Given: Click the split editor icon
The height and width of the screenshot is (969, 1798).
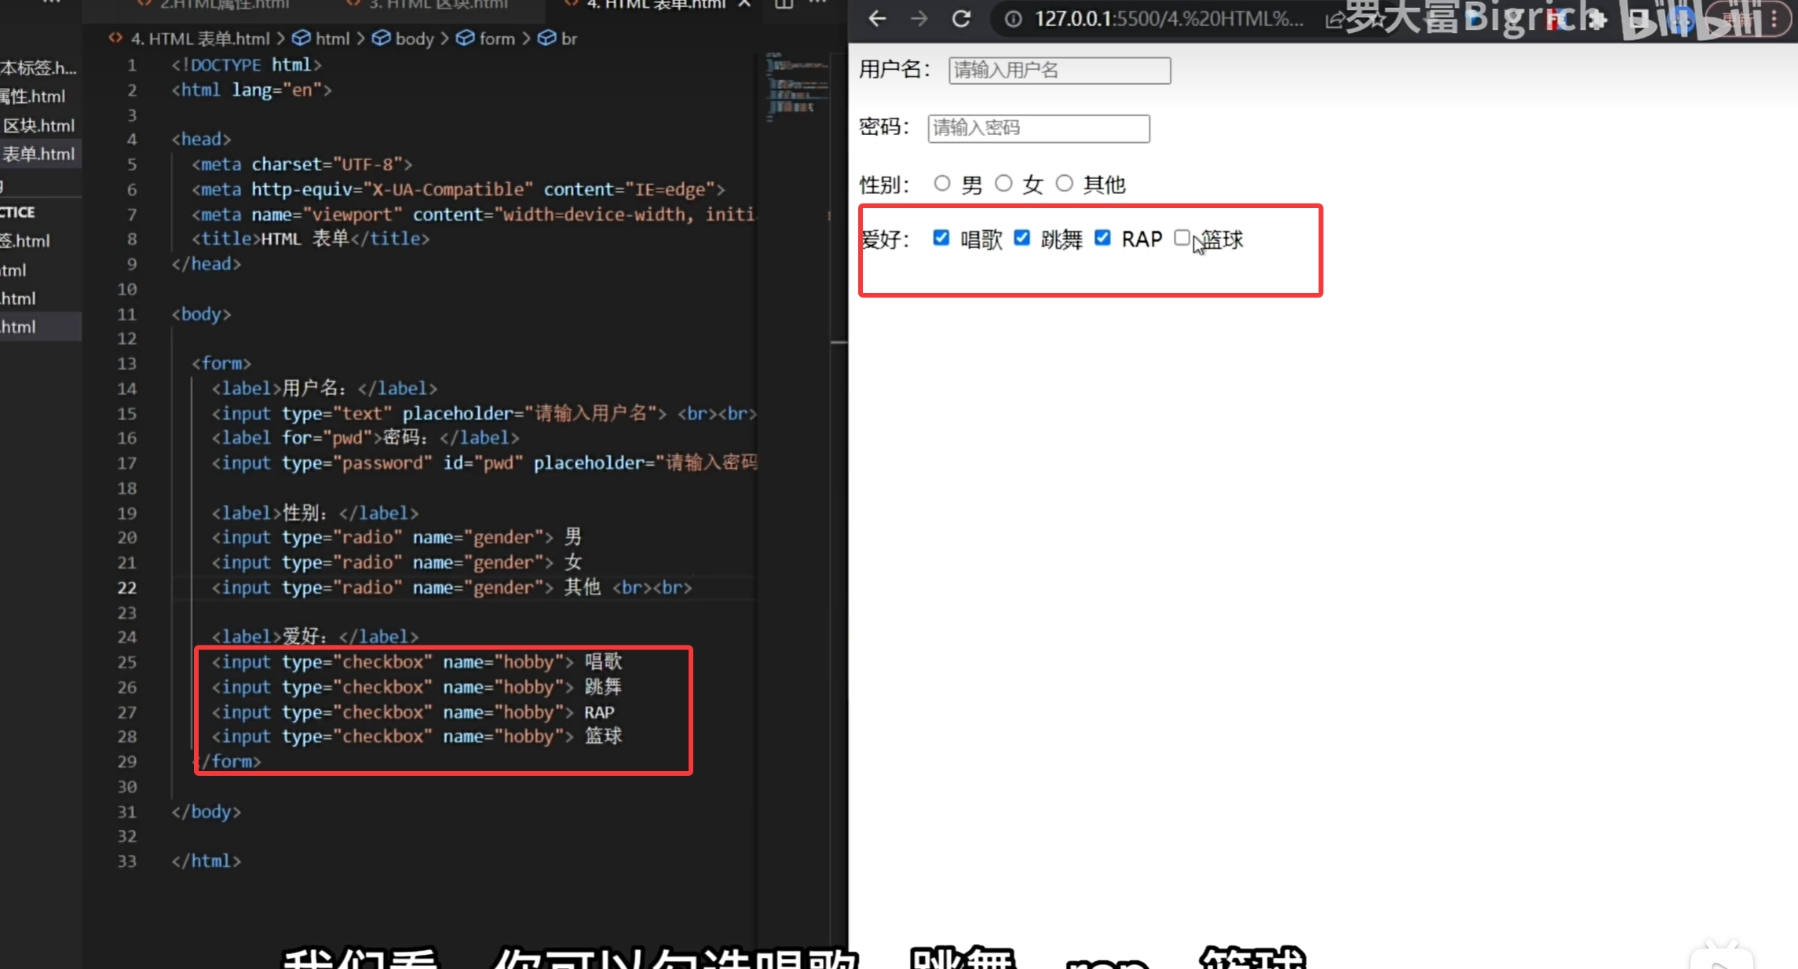Looking at the screenshot, I should pyautogui.click(x=784, y=4).
